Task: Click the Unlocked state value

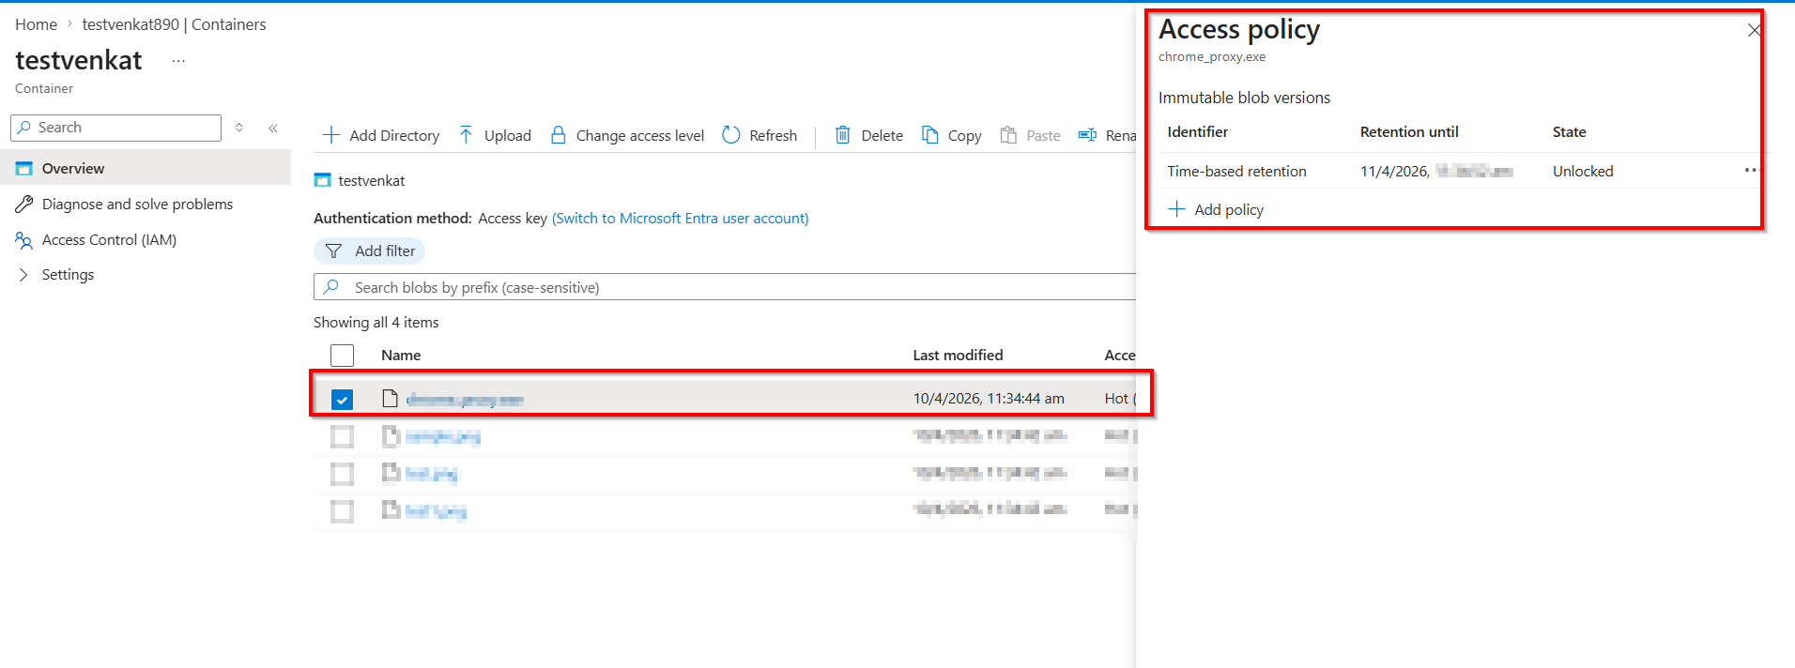Action: pos(1583,172)
